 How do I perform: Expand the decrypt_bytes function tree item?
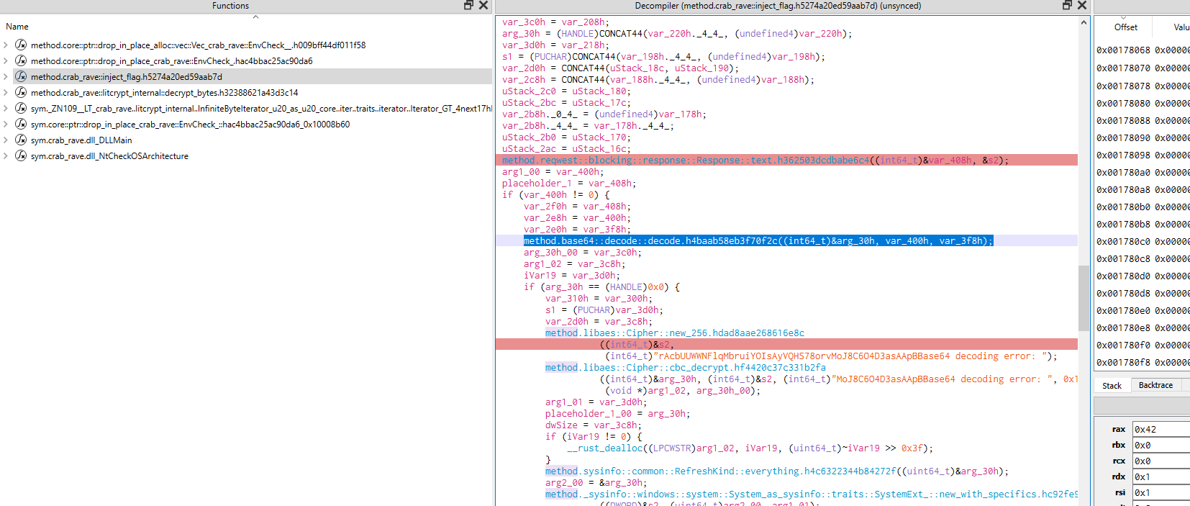point(6,92)
